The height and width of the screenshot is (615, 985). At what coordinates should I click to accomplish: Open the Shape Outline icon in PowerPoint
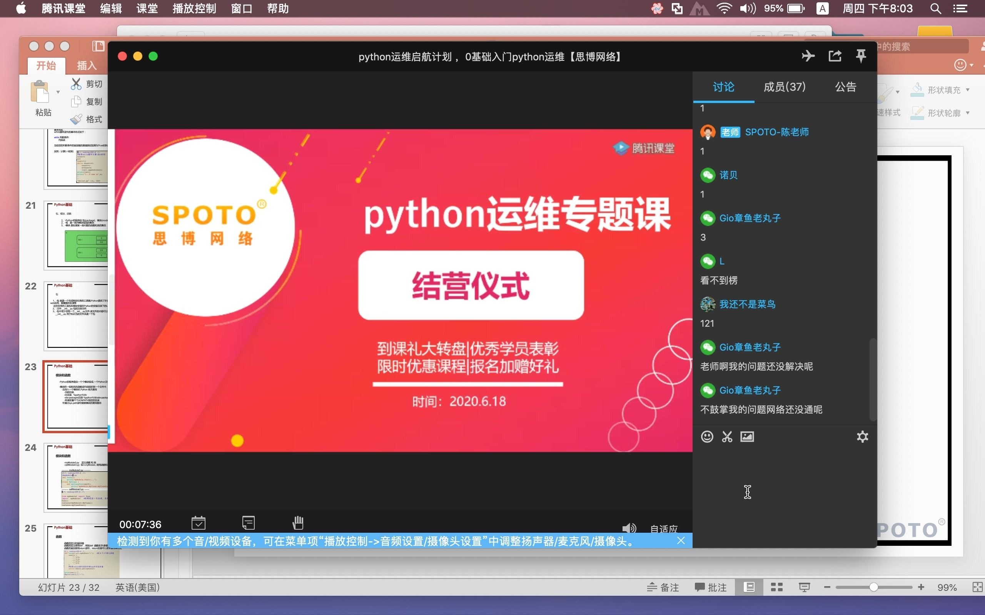(917, 113)
